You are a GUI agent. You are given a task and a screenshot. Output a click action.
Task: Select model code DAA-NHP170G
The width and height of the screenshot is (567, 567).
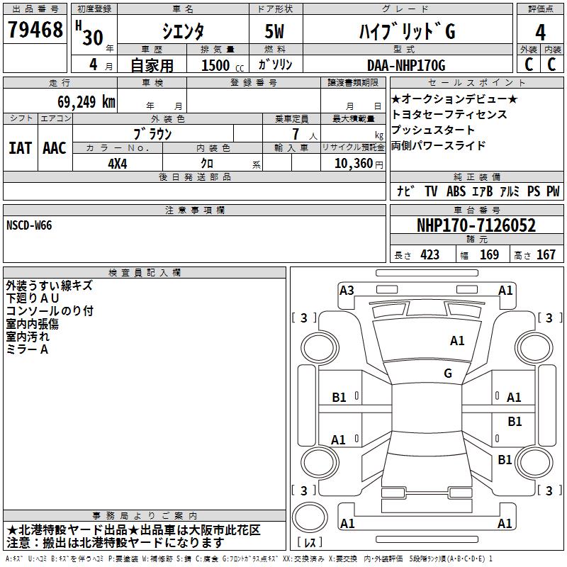[x=406, y=65]
